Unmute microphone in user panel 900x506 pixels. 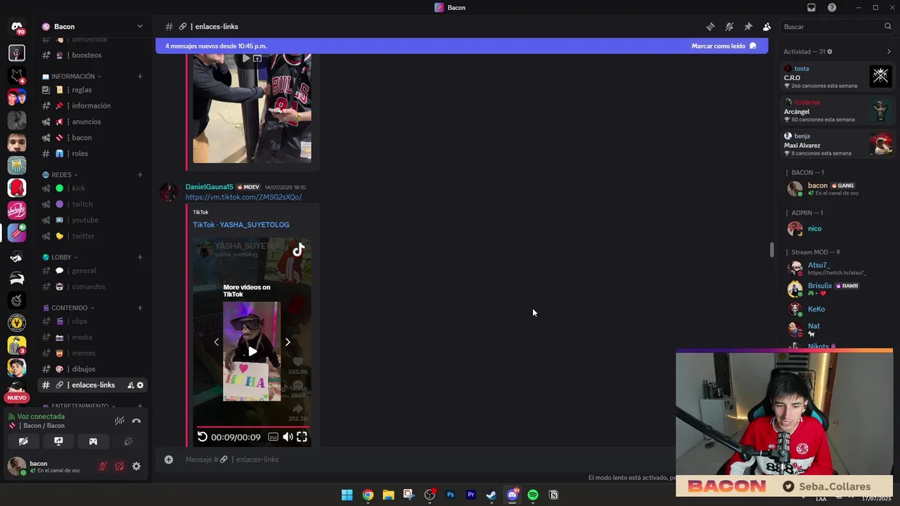click(103, 466)
